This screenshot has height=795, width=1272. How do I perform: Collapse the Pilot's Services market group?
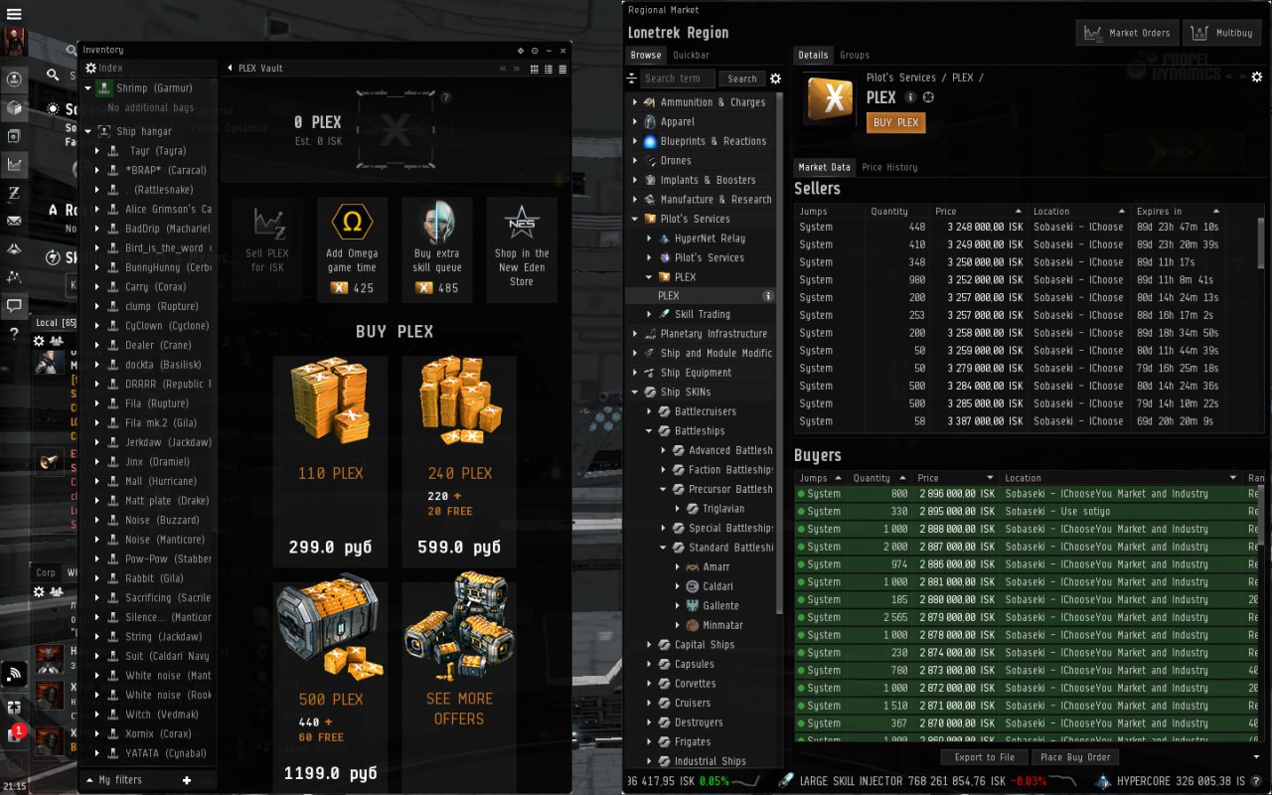pyautogui.click(x=635, y=219)
